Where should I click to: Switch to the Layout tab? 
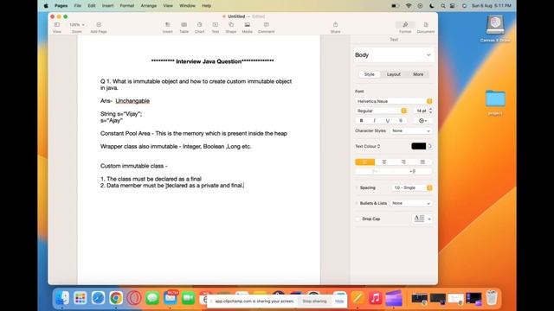(394, 74)
